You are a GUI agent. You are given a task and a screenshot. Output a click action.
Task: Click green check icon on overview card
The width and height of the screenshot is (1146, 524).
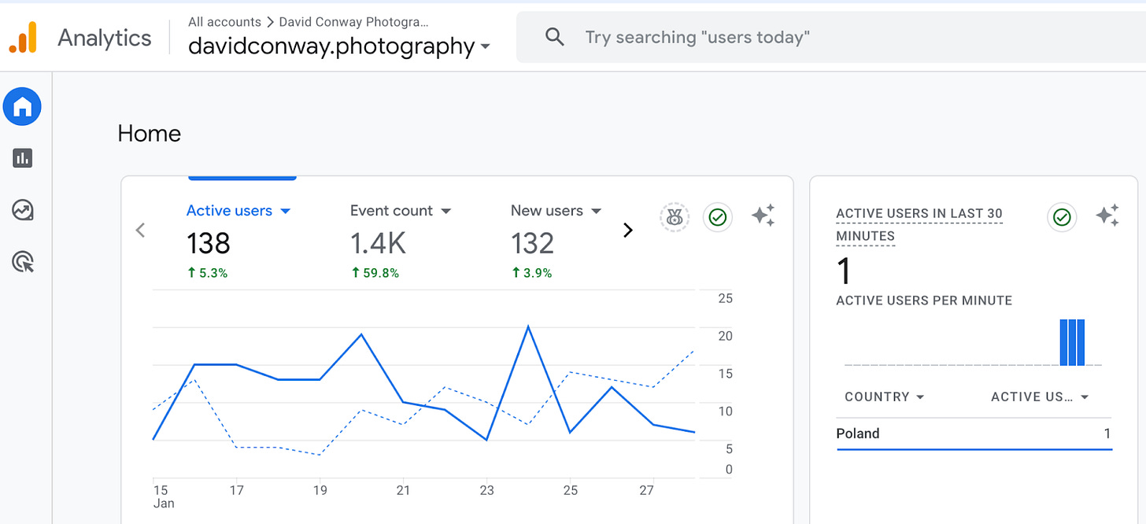(x=717, y=217)
